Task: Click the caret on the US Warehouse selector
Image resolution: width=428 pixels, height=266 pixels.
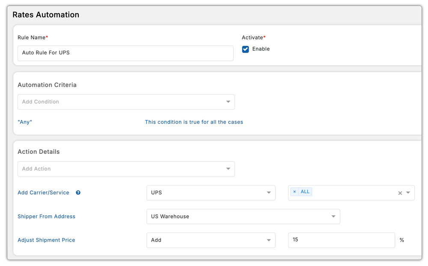Action: coord(333,216)
